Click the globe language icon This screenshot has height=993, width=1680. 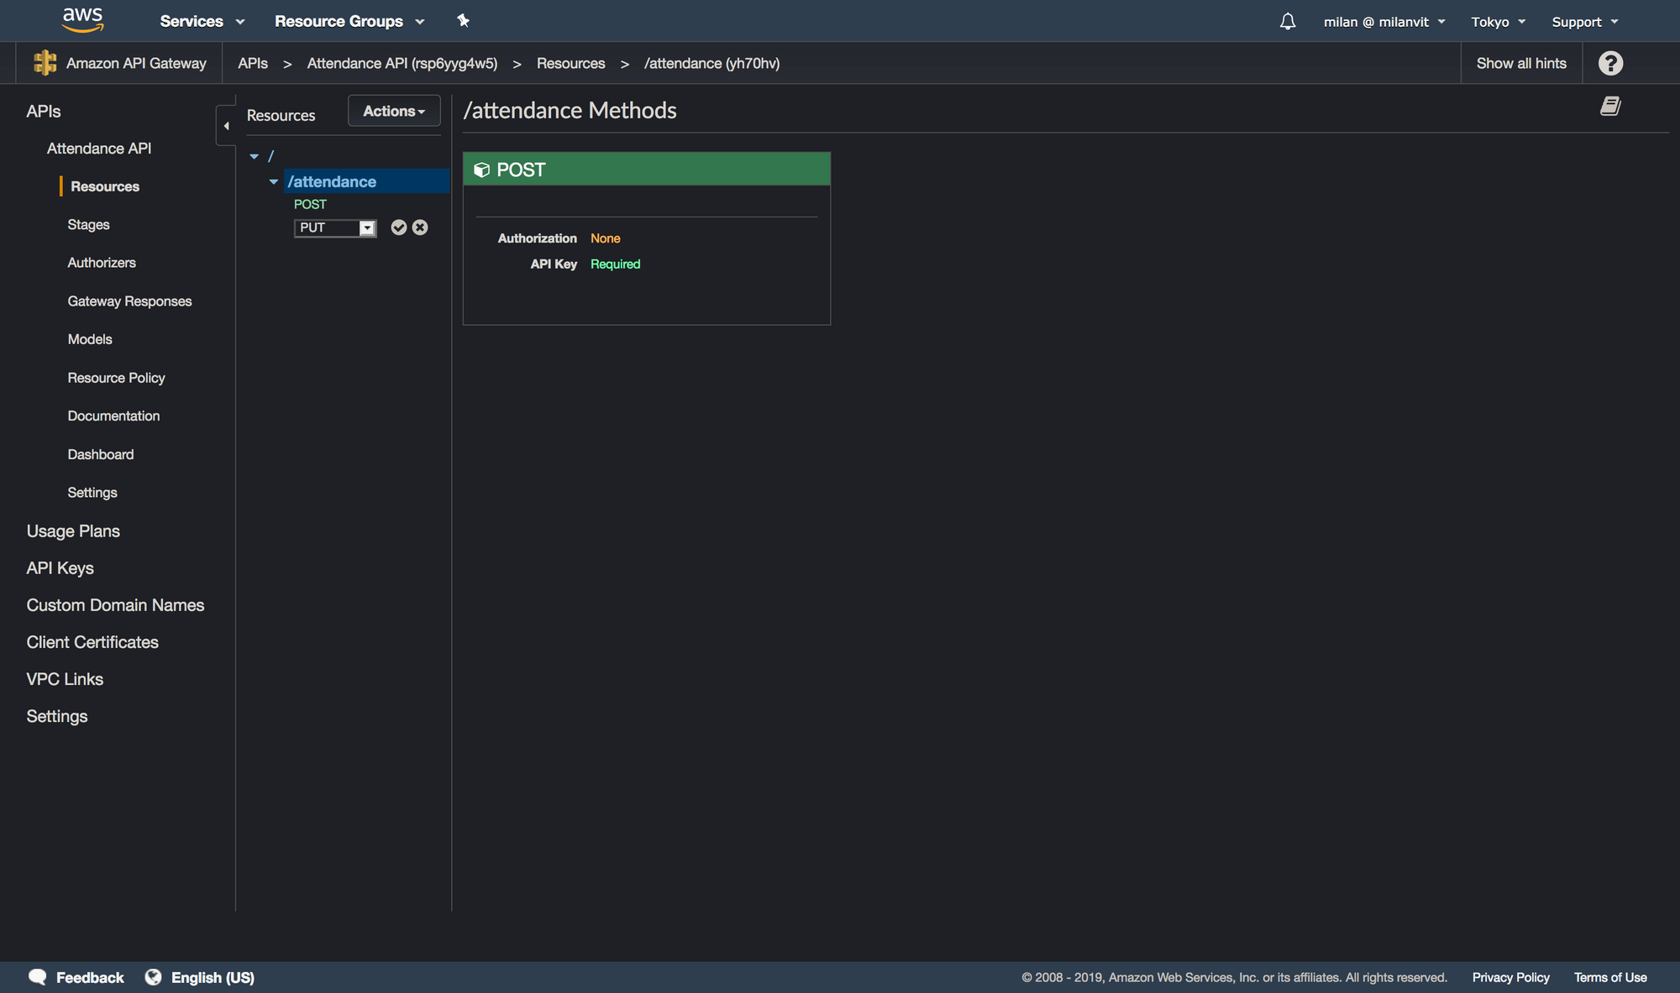point(153,977)
